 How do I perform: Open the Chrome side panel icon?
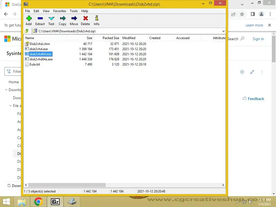[x=253, y=14]
